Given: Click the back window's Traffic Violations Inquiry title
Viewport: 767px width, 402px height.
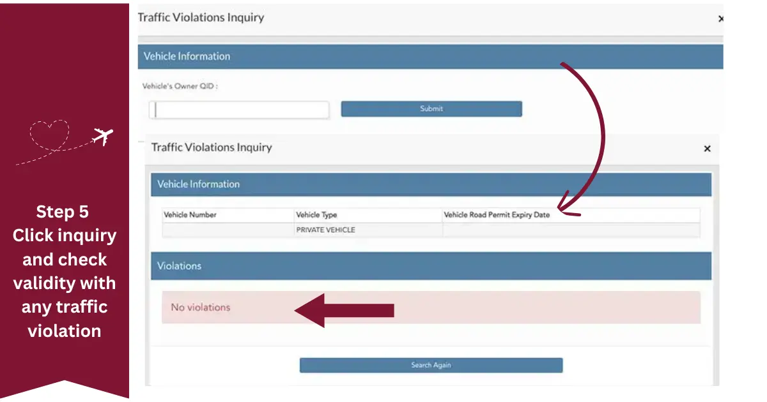Looking at the screenshot, I should (x=201, y=18).
